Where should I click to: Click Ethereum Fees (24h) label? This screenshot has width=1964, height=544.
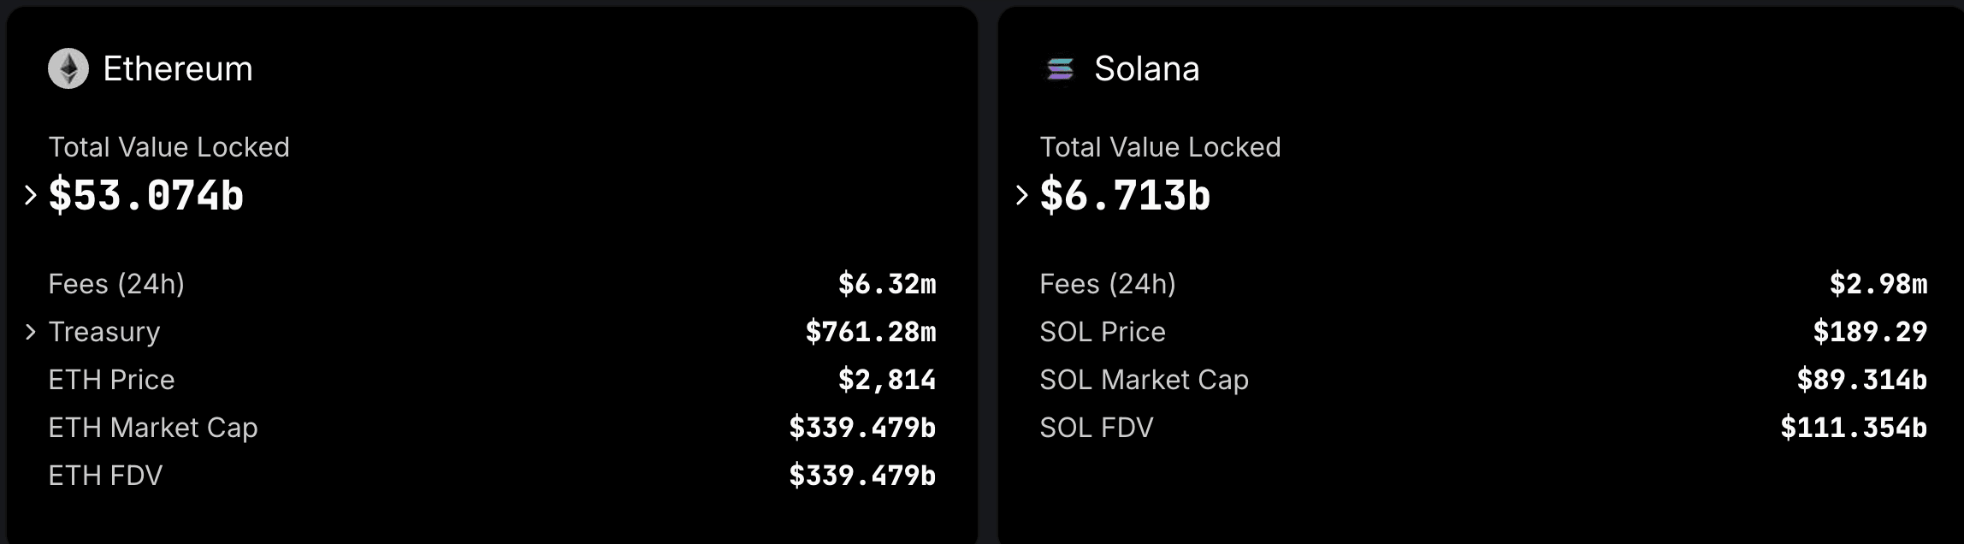[x=116, y=284]
